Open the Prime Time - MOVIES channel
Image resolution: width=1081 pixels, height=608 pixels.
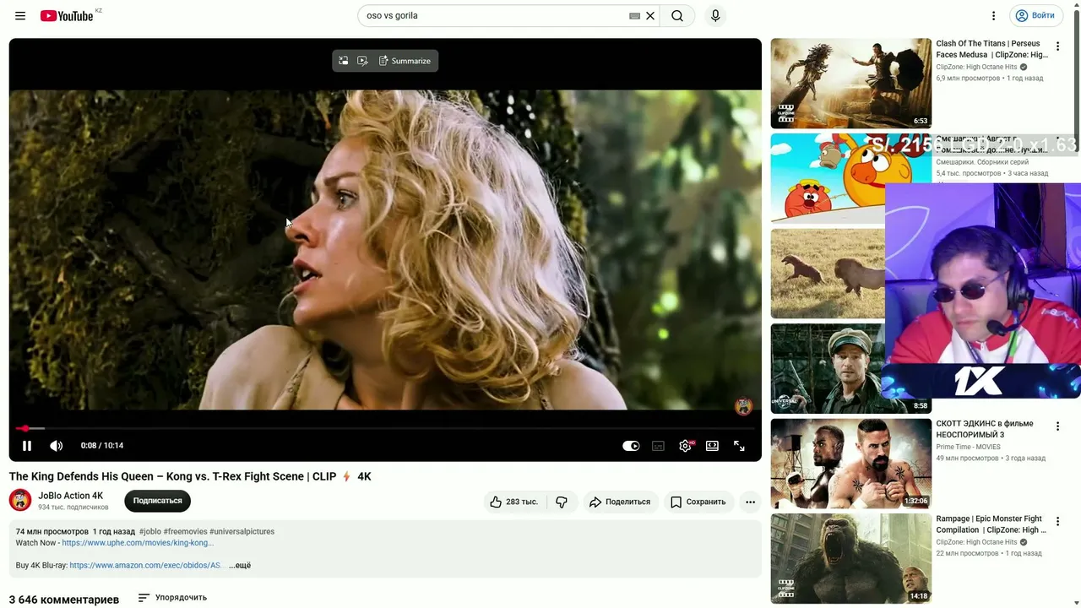(x=968, y=447)
